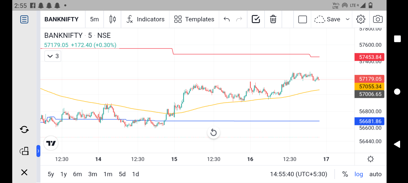Set range to 6m

click(78, 174)
